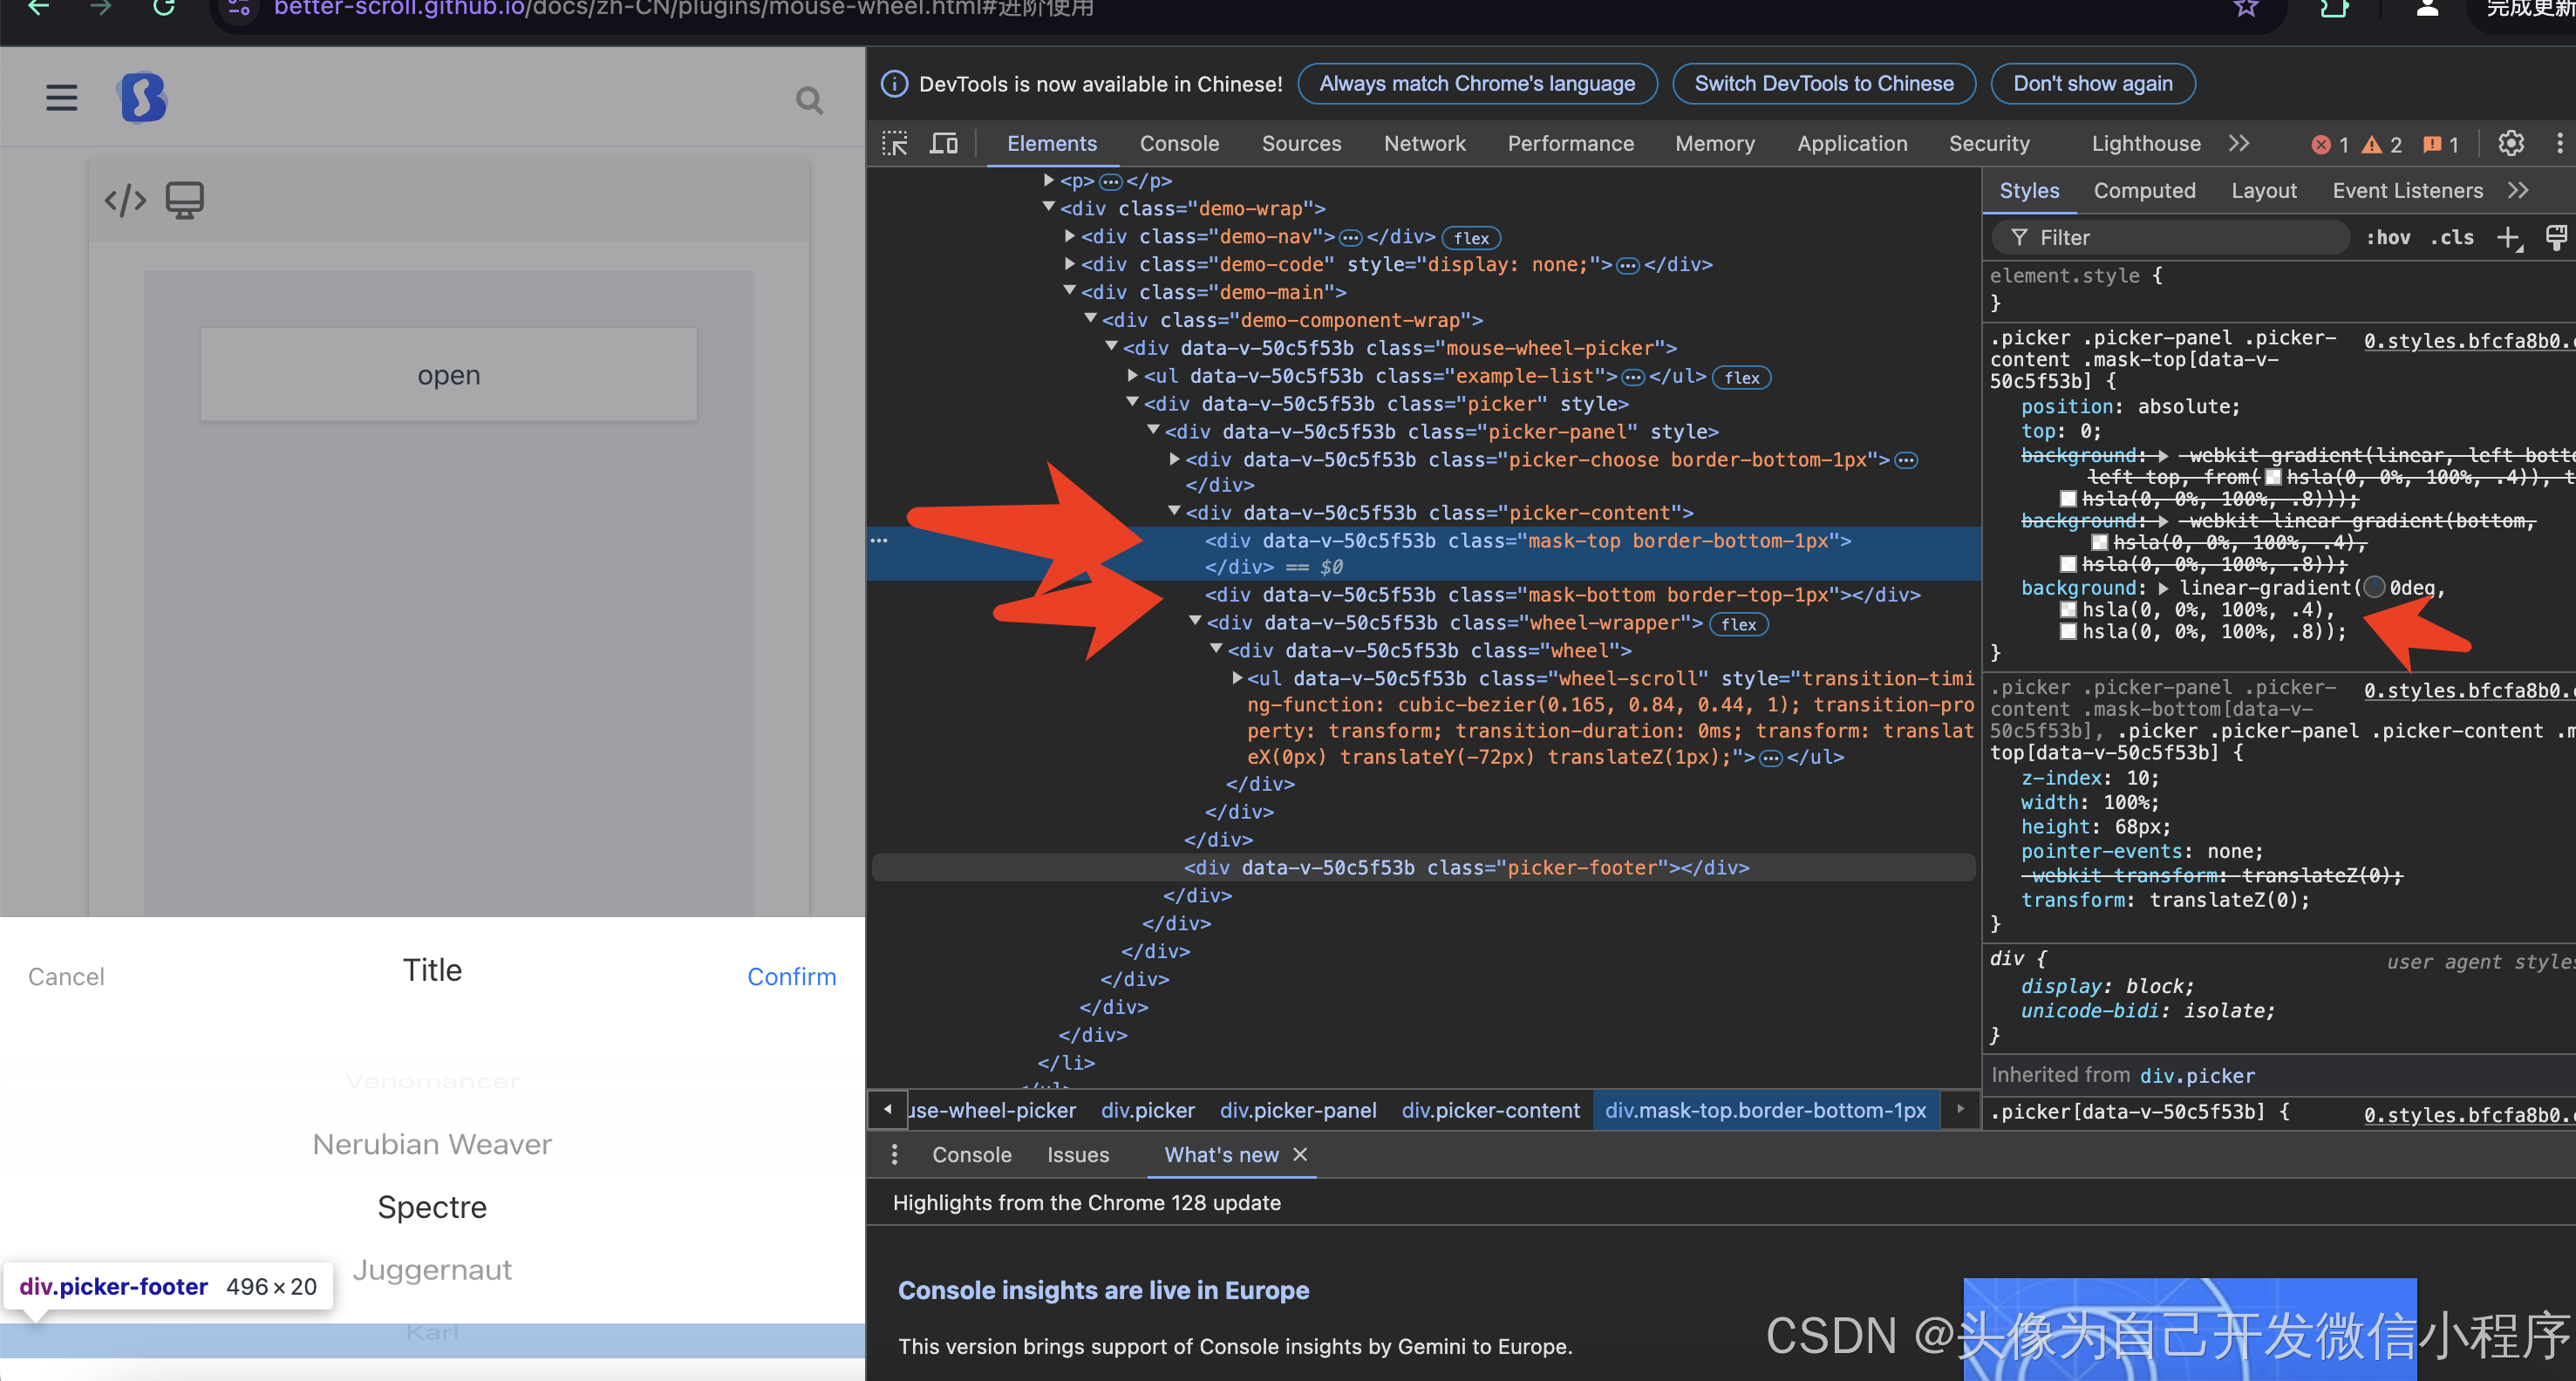Screen dimensions: 2576x1381
Task: Collapse the demo-wrap div node
Action: [1049, 208]
